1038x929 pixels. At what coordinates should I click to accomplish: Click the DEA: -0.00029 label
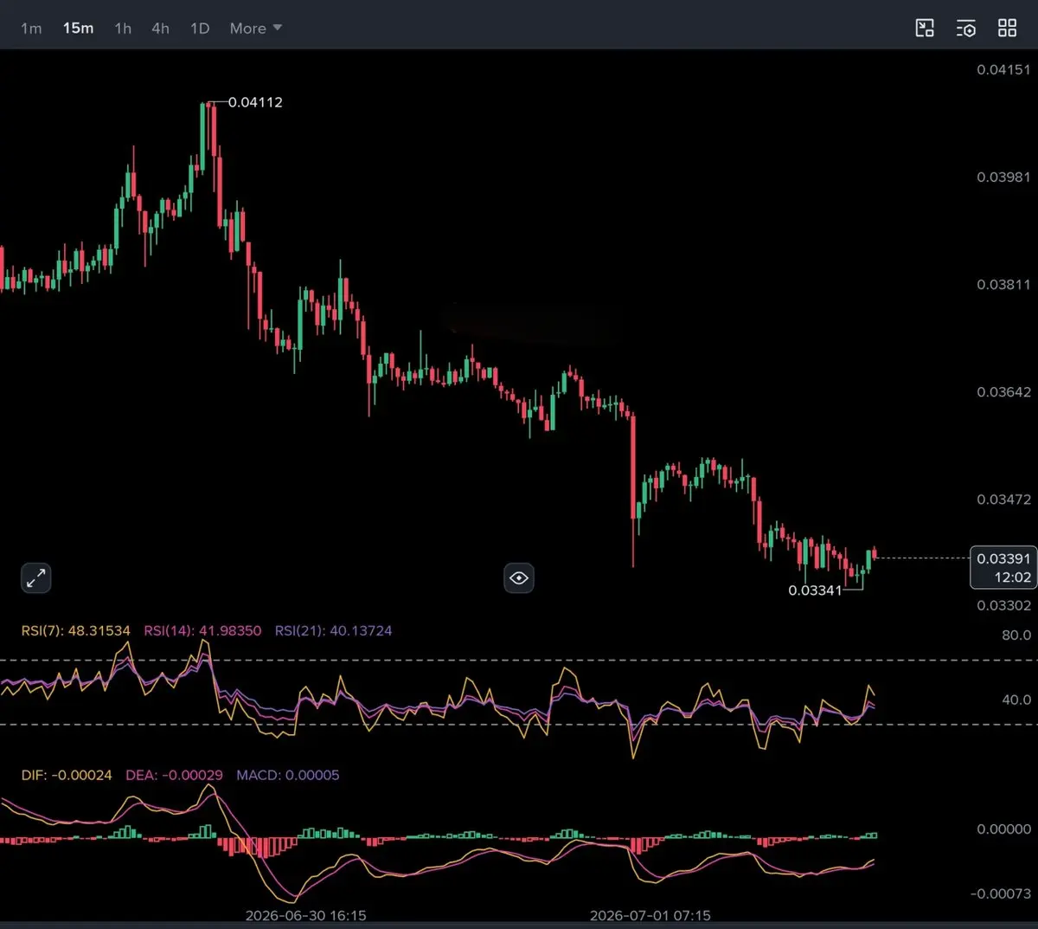pos(174,775)
